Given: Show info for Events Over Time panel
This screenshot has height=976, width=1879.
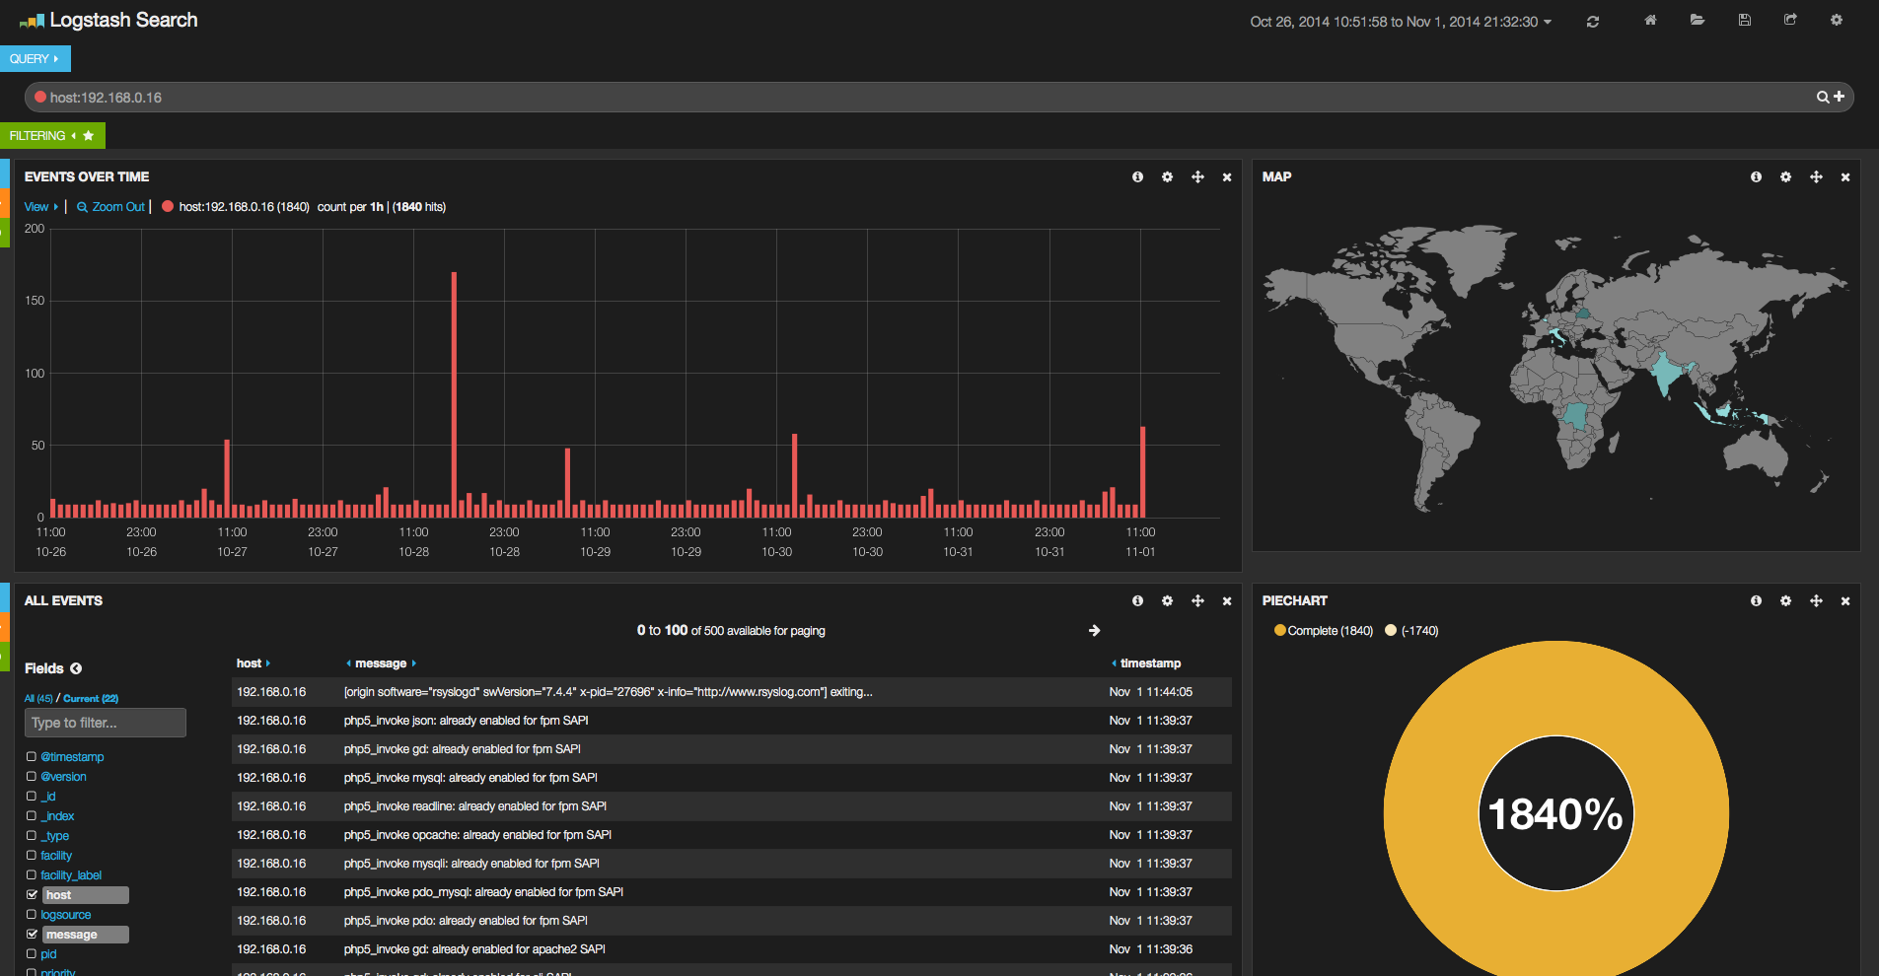Looking at the screenshot, I should coord(1137,177).
